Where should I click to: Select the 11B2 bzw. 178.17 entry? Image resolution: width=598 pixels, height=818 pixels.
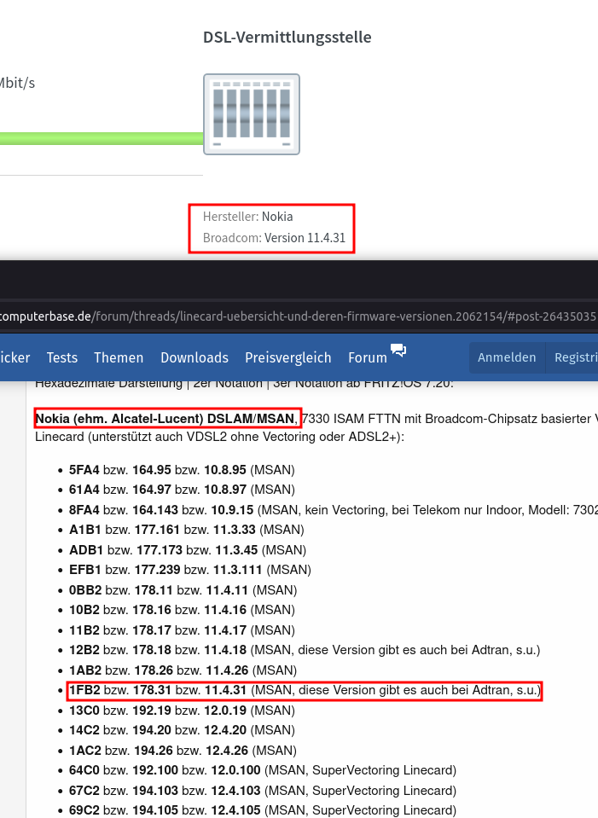click(182, 630)
